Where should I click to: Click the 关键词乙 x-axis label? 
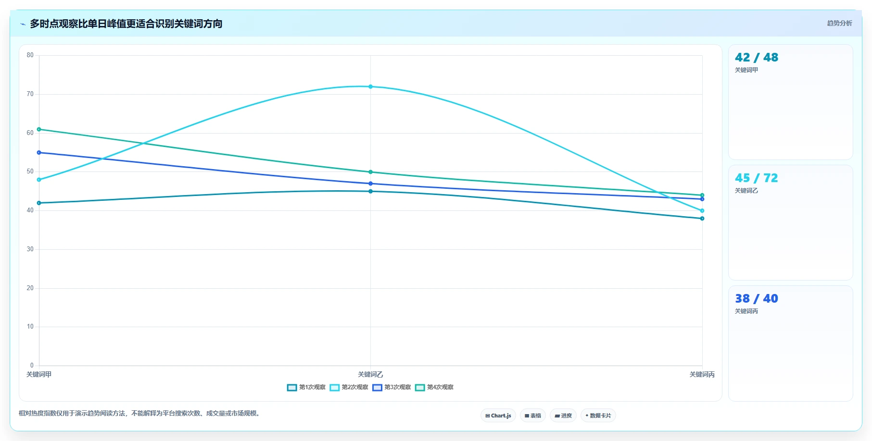tap(370, 375)
